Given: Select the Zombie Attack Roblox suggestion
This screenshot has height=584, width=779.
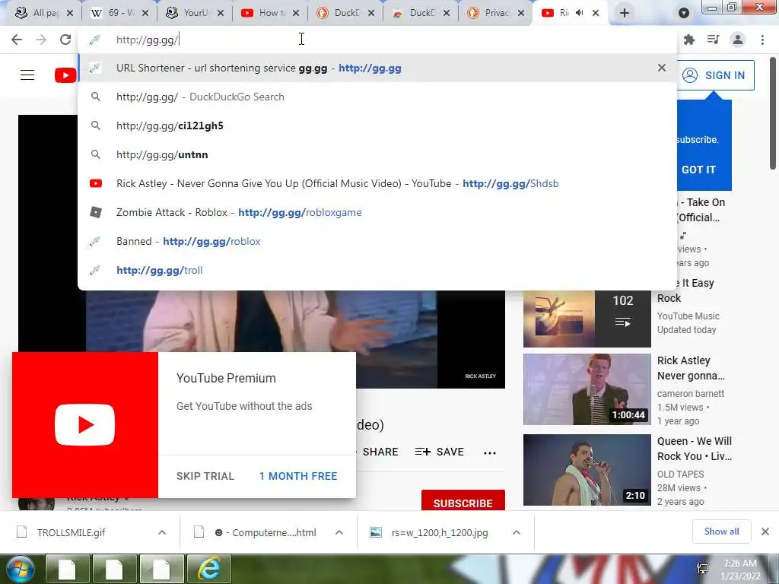Looking at the screenshot, I should click(377, 213).
